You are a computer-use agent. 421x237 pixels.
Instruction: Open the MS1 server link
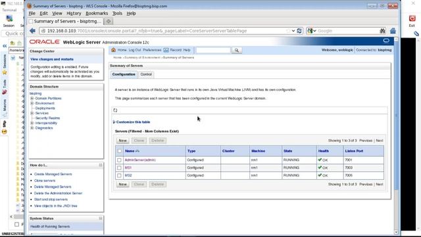(128, 168)
